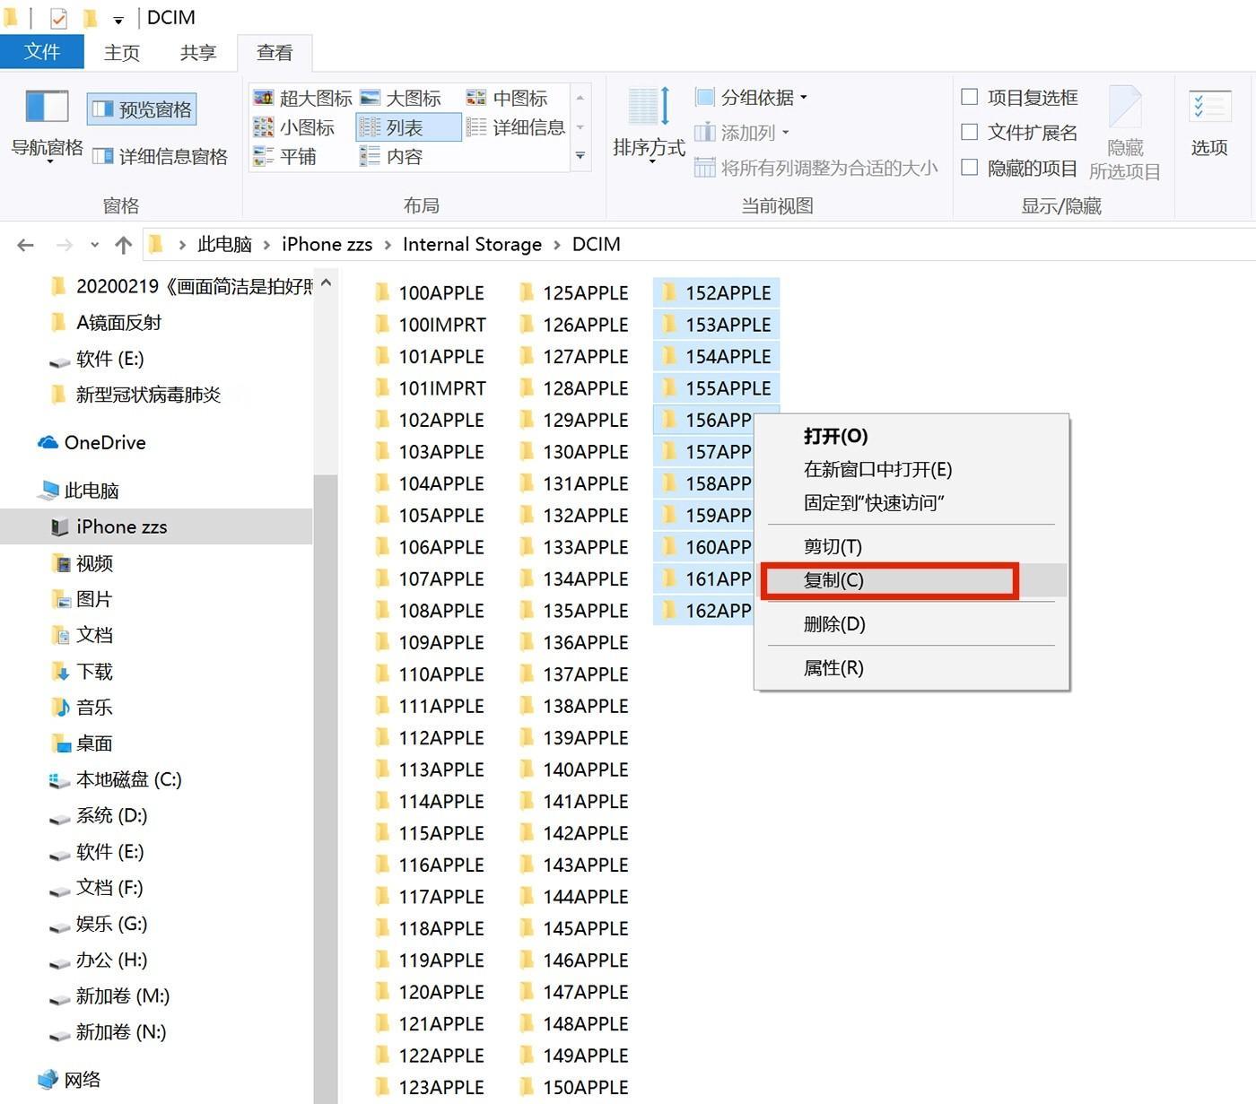Select 内容 content layout
Image resolution: width=1256 pixels, height=1104 pixels.
tap(391, 156)
